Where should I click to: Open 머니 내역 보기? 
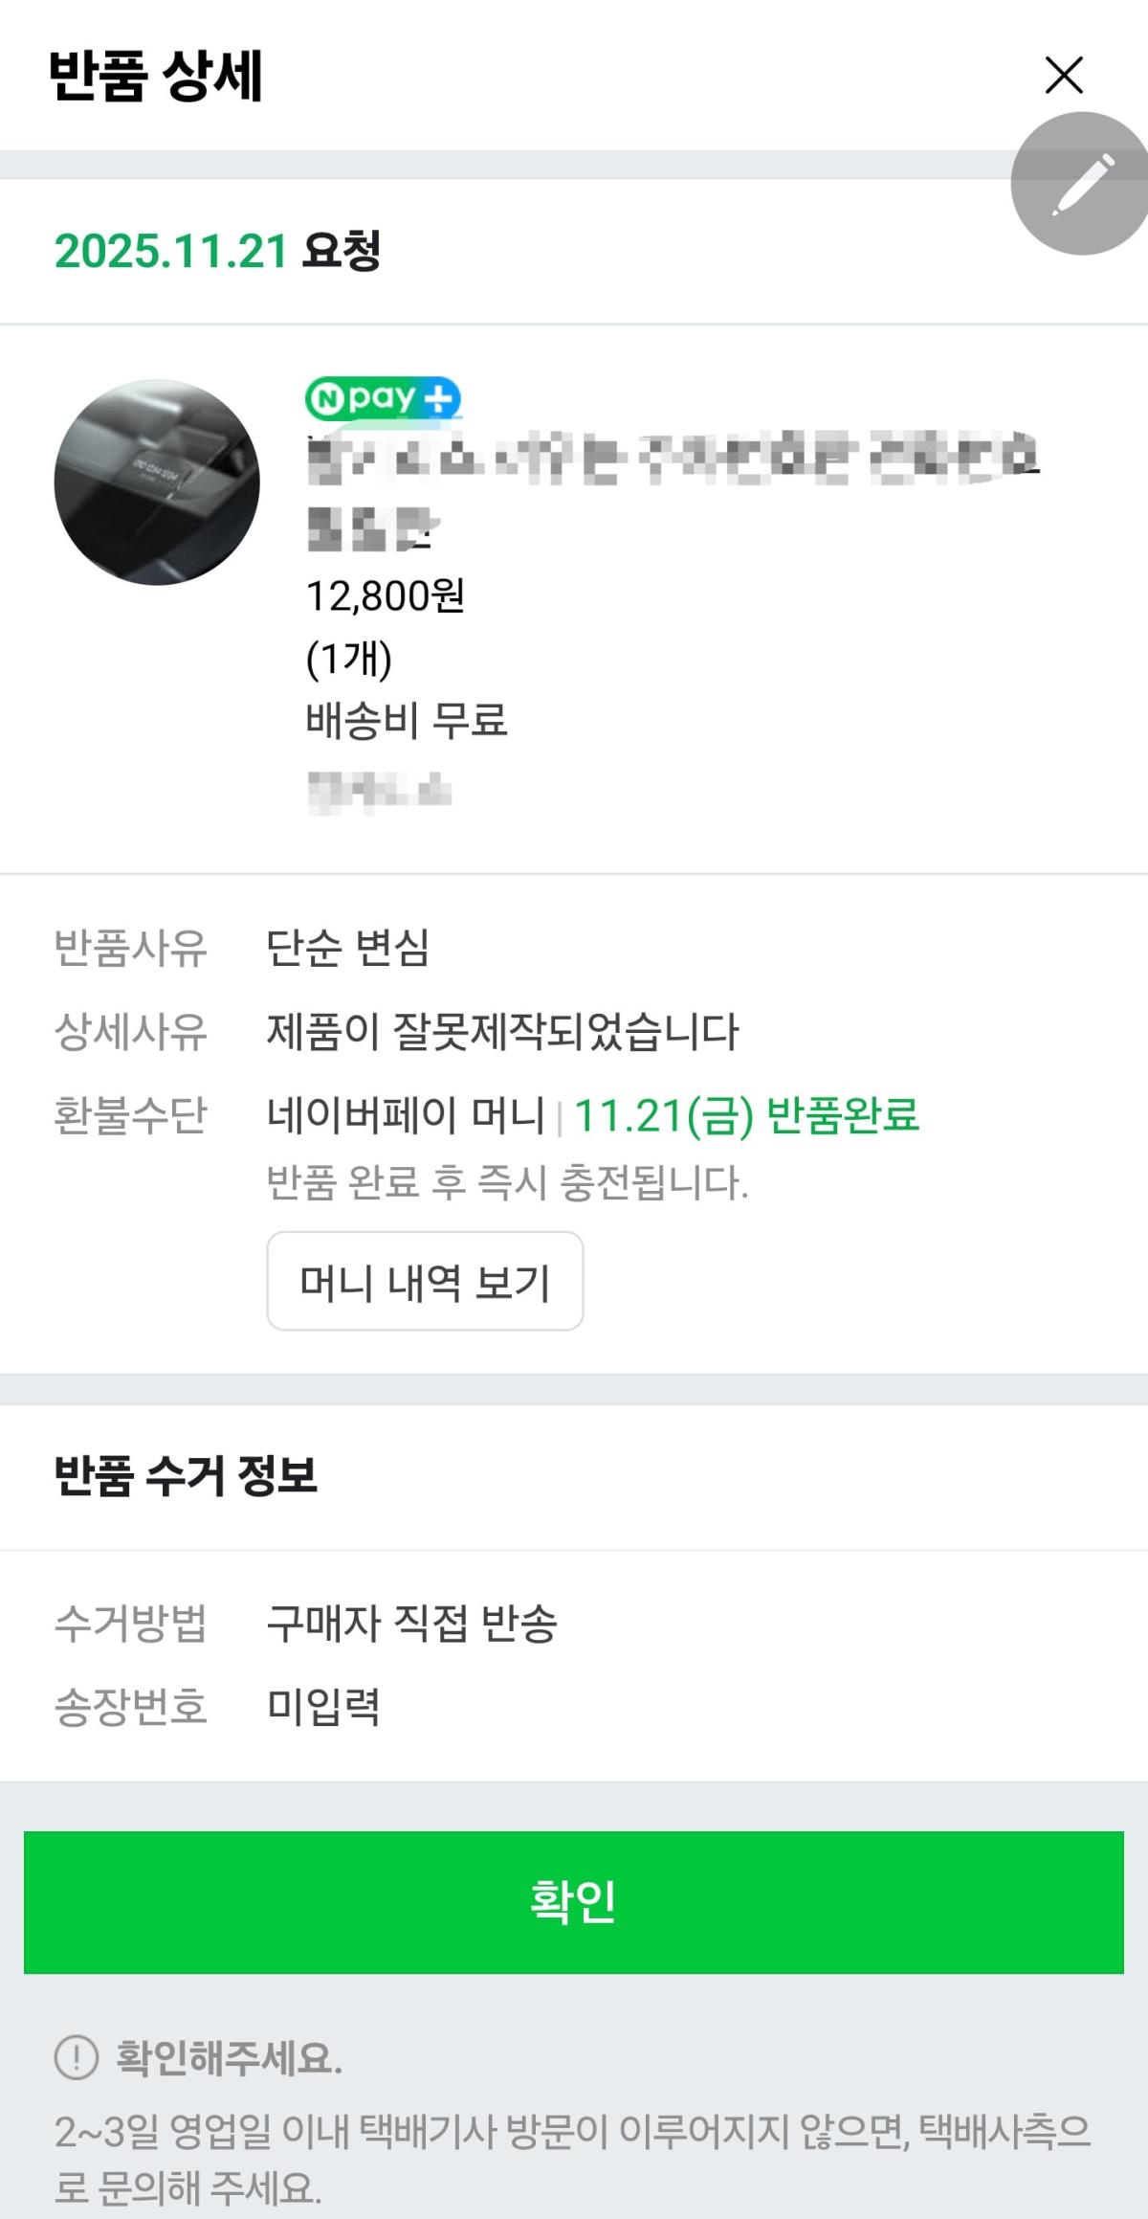[425, 1281]
